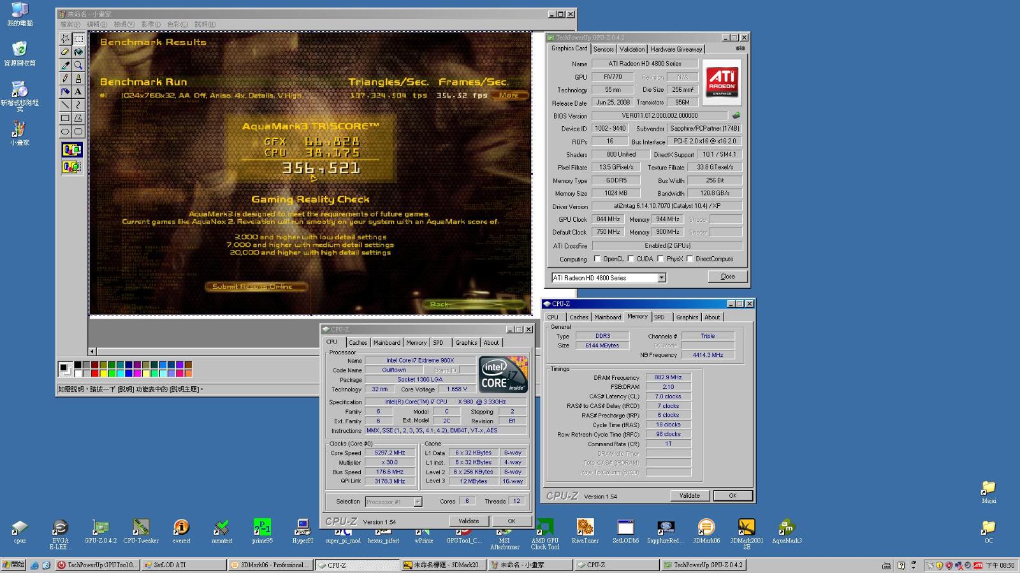The image size is (1020, 573).
Task: Click the Close button in GPU-Z
Action: [x=727, y=277]
